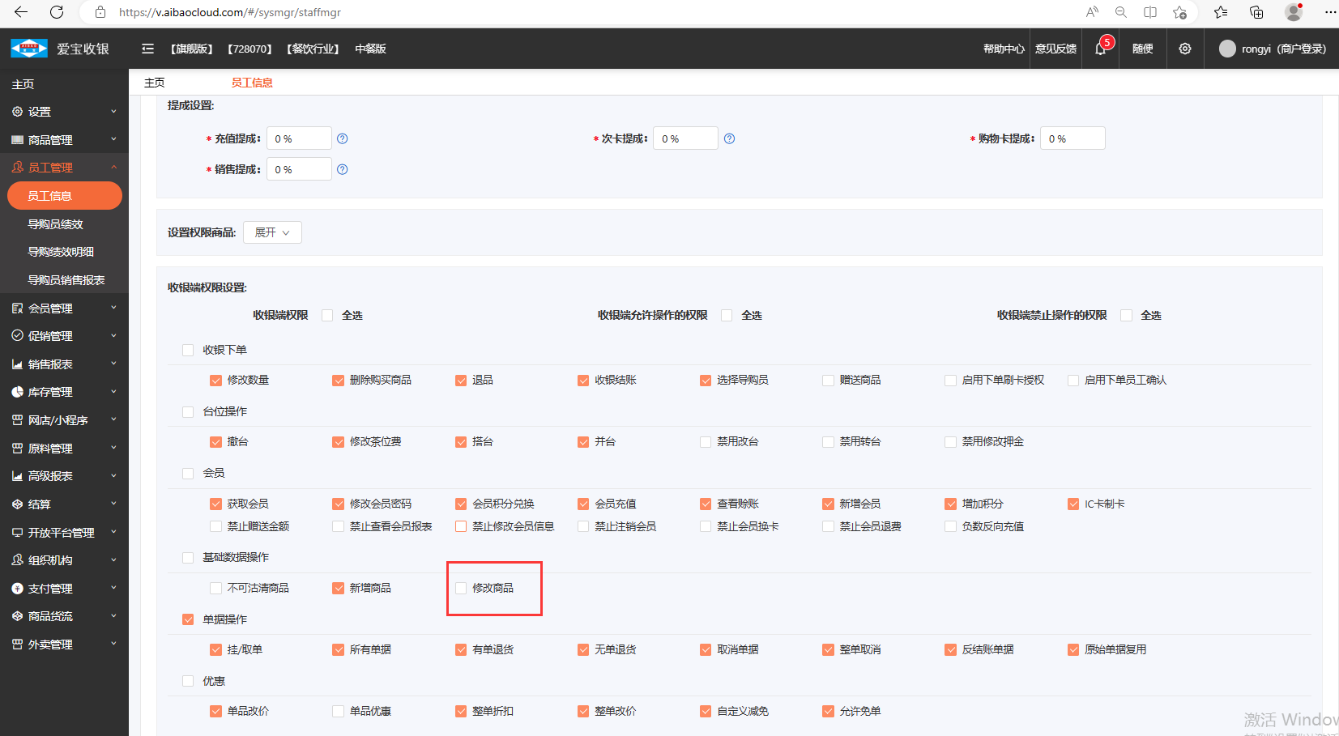The height and width of the screenshot is (736, 1339).
Task: Expand the 会员管理 sidebar menu
Action: pos(63,308)
